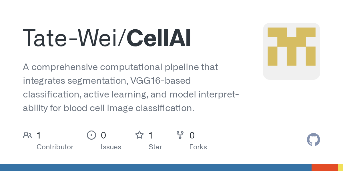Click the forks count number 0

pos(192,135)
